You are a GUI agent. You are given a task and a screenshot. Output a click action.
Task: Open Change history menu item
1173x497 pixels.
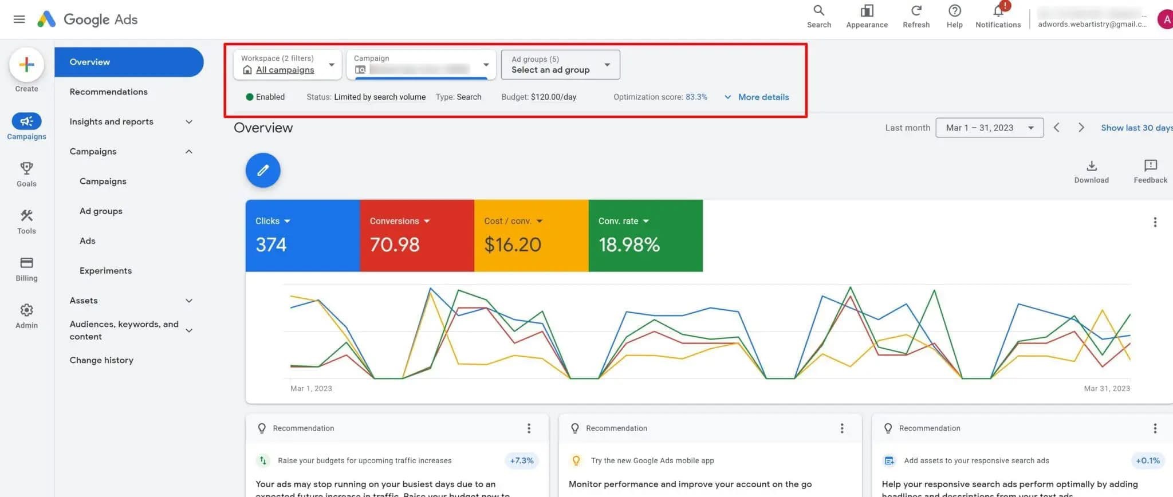click(101, 360)
